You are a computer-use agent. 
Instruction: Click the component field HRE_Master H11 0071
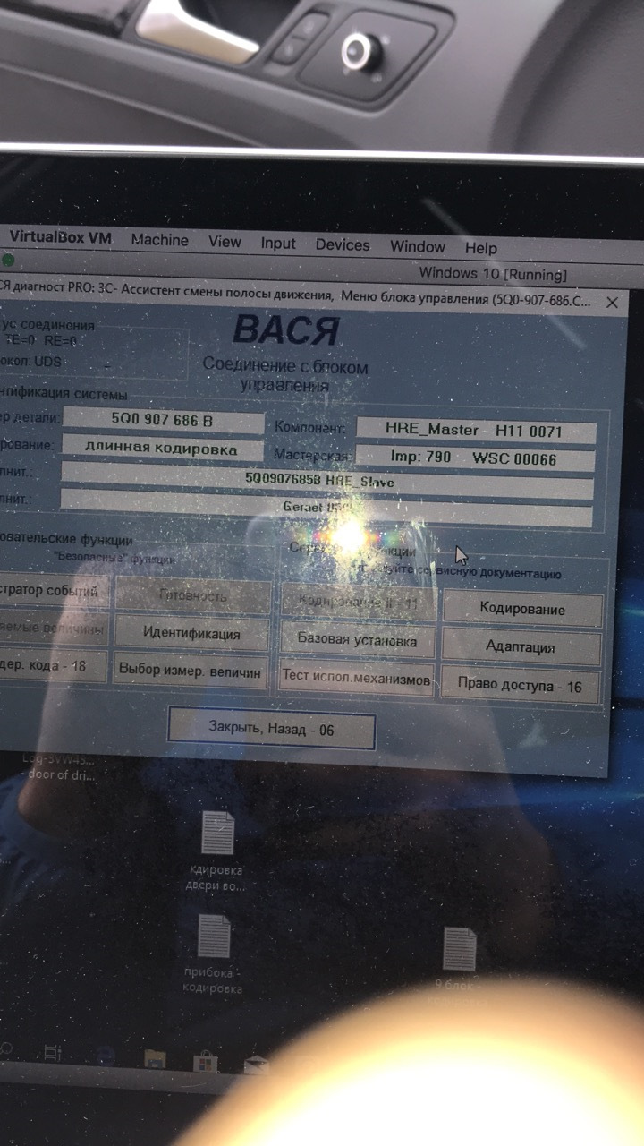point(476,430)
